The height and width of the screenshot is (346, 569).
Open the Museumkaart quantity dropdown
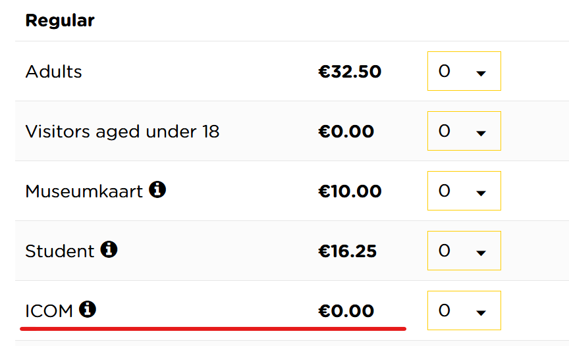click(464, 191)
